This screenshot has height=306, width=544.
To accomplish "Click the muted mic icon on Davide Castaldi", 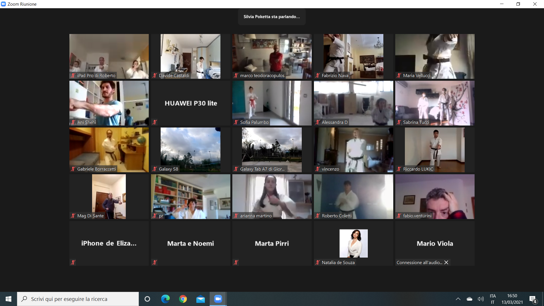I will pyautogui.click(x=155, y=75).
